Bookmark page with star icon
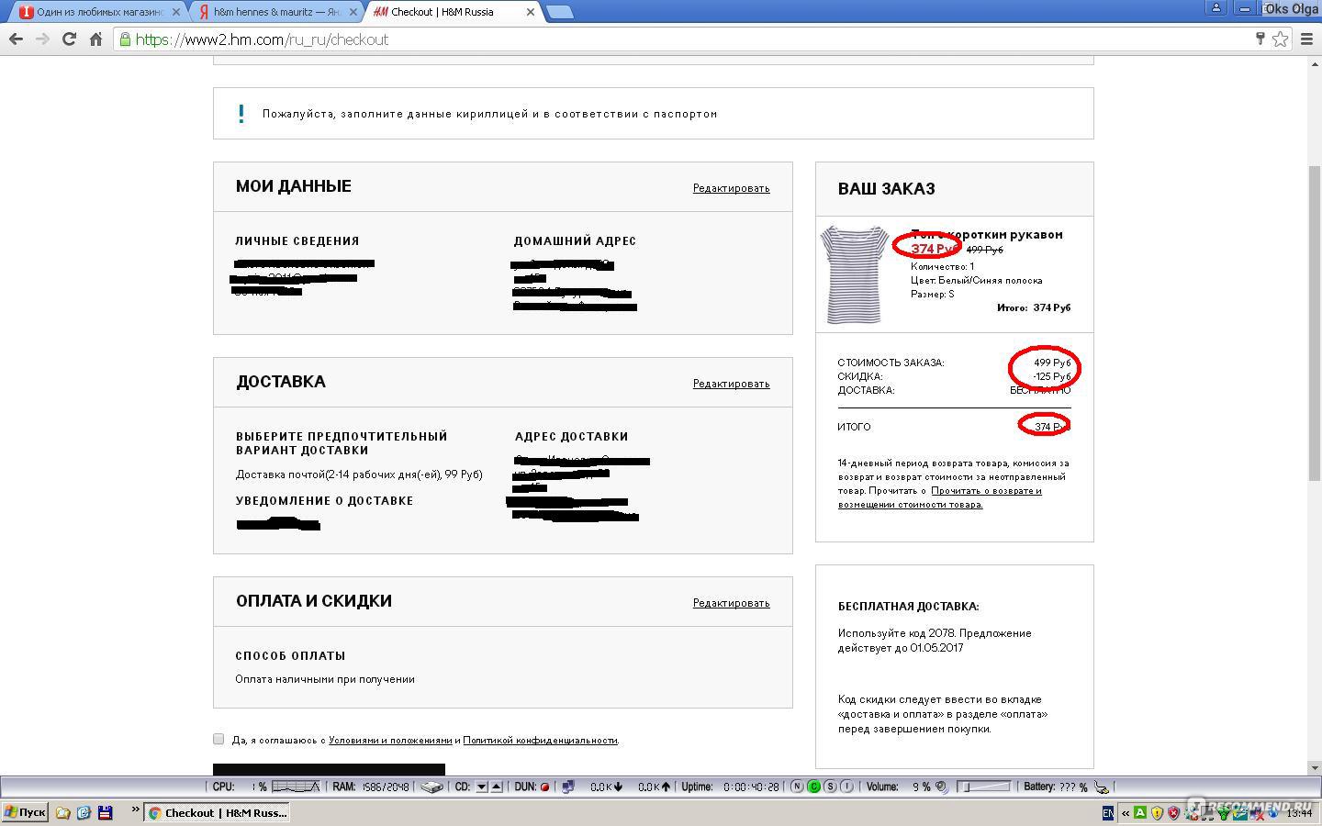This screenshot has width=1322, height=826. 1280,39
